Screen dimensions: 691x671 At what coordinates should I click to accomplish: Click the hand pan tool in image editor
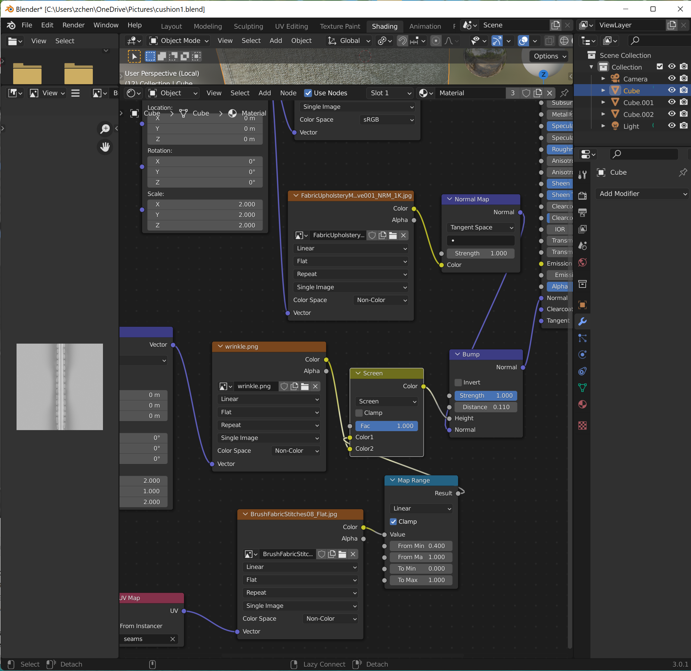(105, 147)
